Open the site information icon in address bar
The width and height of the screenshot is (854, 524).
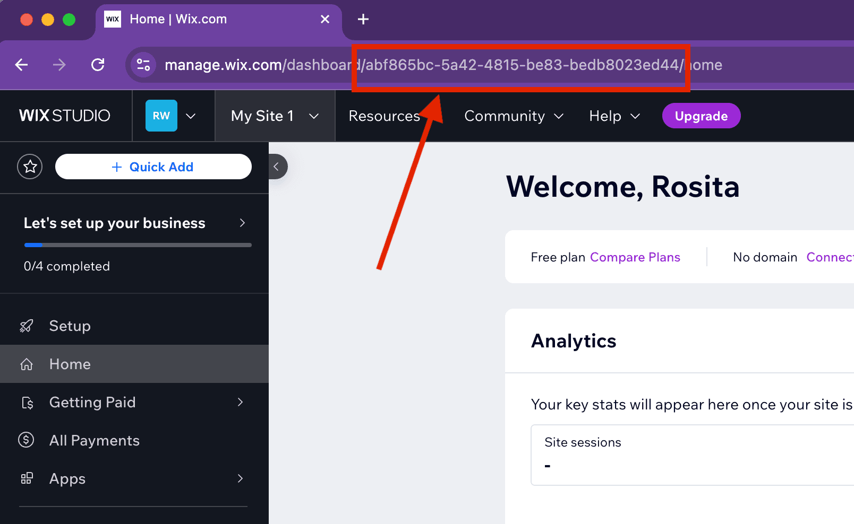(x=143, y=65)
